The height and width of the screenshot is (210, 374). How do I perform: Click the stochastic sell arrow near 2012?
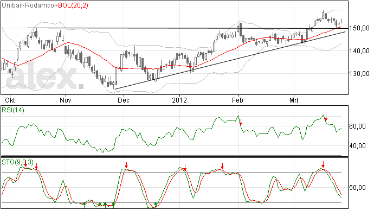pyautogui.click(x=185, y=168)
